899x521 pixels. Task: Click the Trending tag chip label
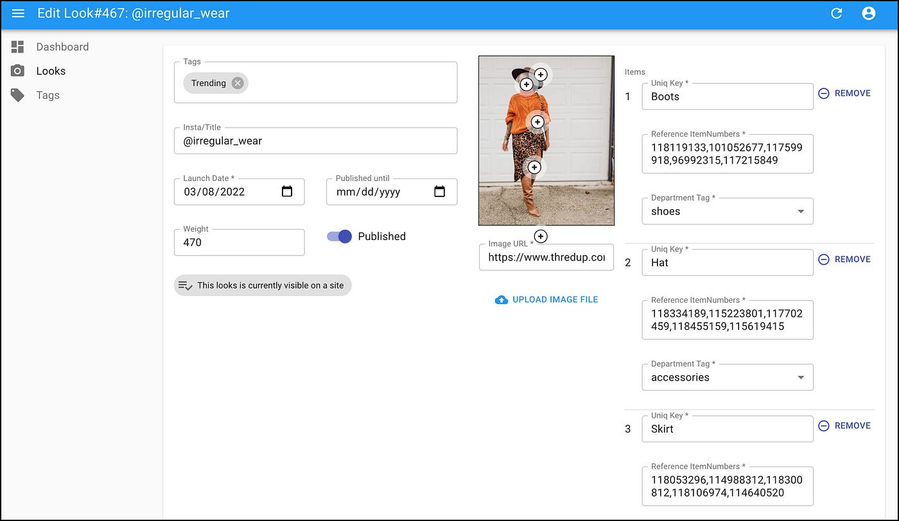209,83
